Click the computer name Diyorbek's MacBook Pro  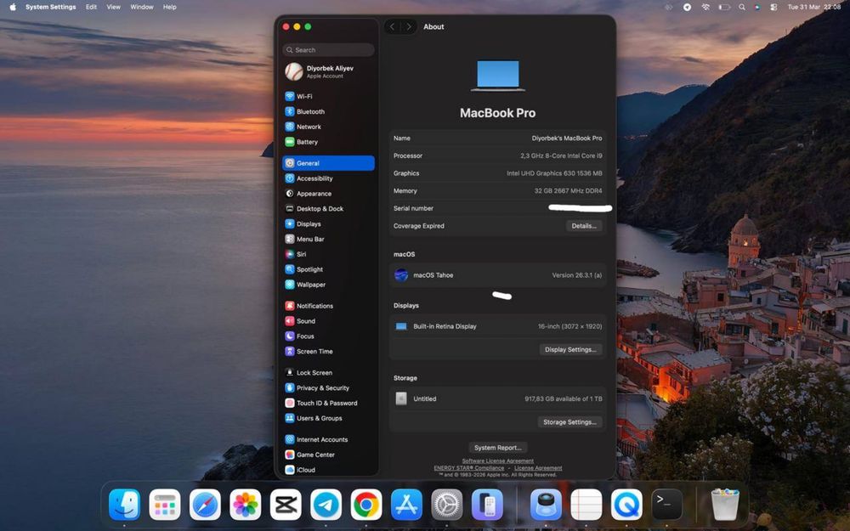point(566,138)
